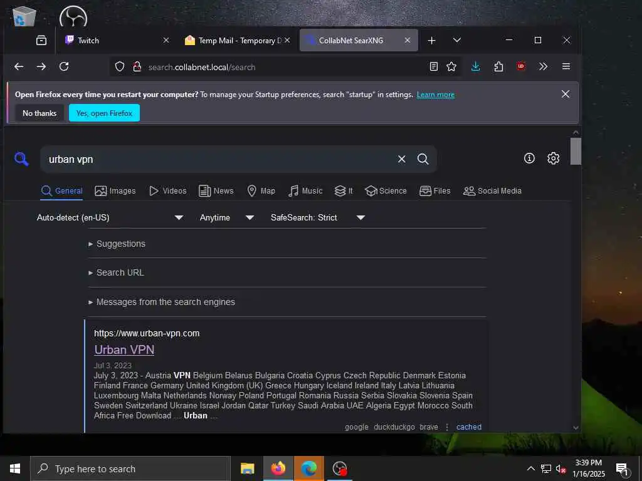Click the page vertical scrollbar thumb
Screen dimensions: 642x481
click(576, 152)
